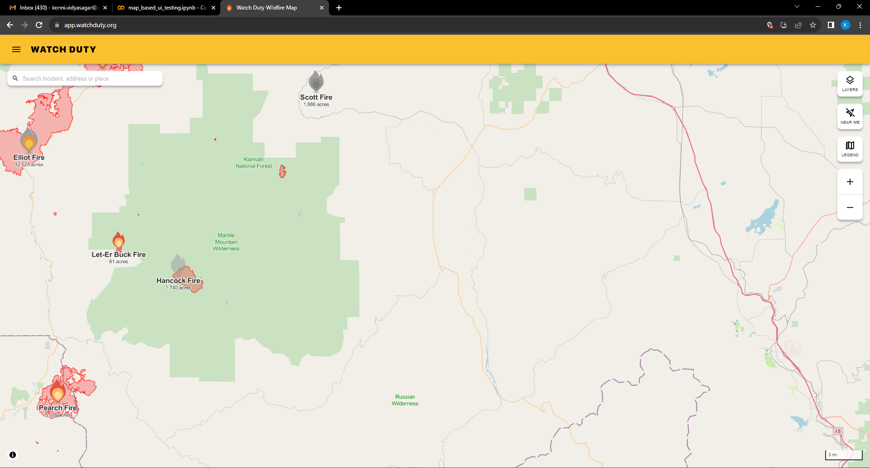Image resolution: width=870 pixels, height=468 pixels.
Task: Expand the Chrome tab search dropdown
Action: click(797, 7)
